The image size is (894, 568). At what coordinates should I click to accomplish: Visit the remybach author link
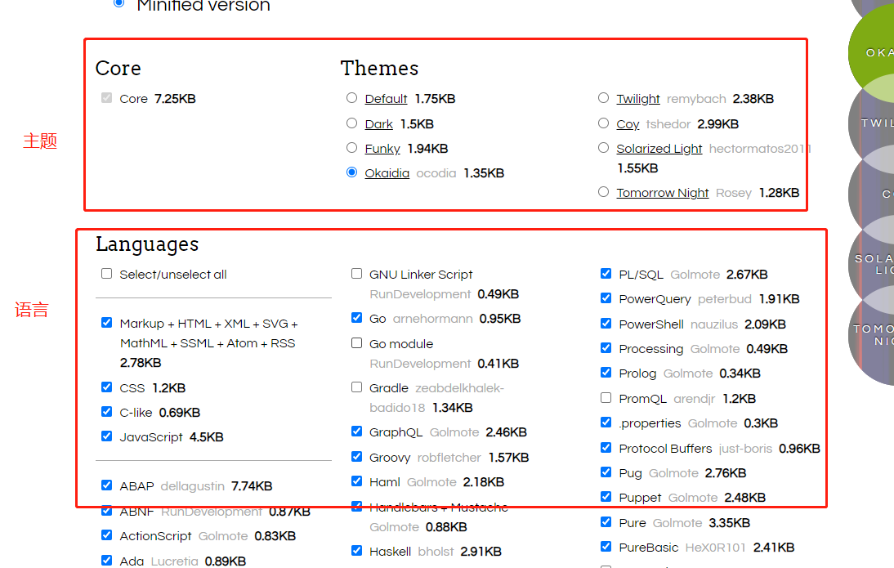point(696,99)
